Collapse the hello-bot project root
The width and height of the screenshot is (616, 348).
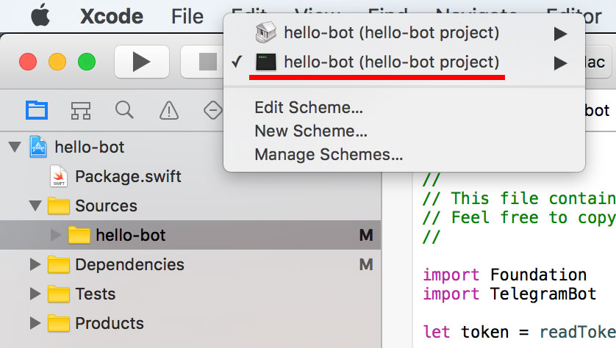[15, 147]
